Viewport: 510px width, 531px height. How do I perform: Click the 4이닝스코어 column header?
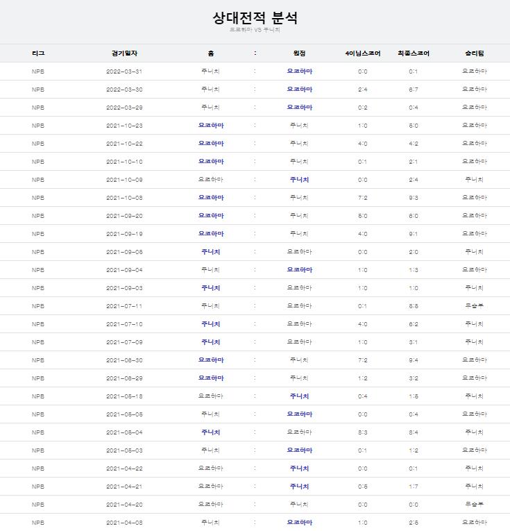pos(363,53)
